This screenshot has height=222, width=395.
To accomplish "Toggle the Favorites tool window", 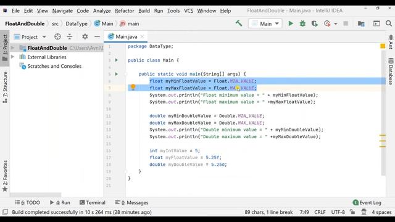I will point(5,176).
